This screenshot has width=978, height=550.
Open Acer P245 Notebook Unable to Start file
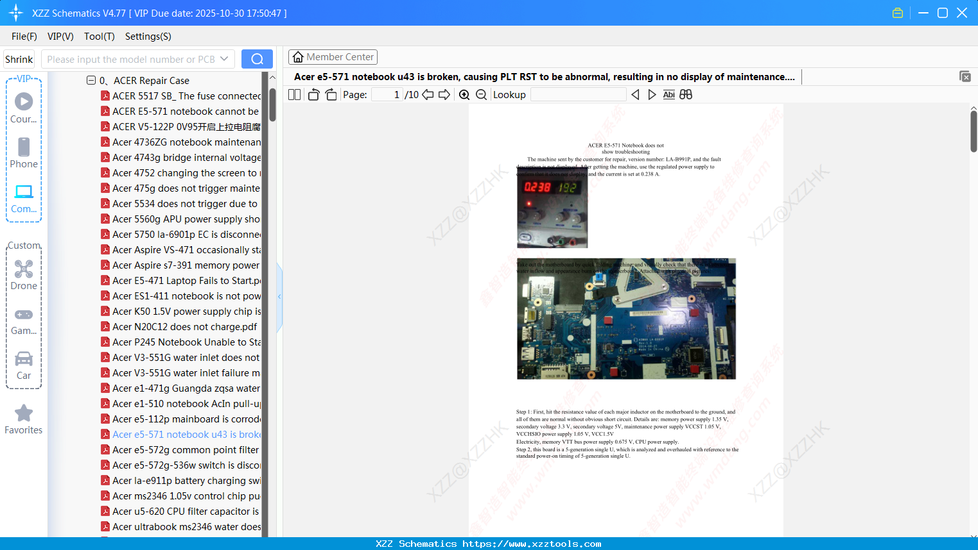click(180, 342)
